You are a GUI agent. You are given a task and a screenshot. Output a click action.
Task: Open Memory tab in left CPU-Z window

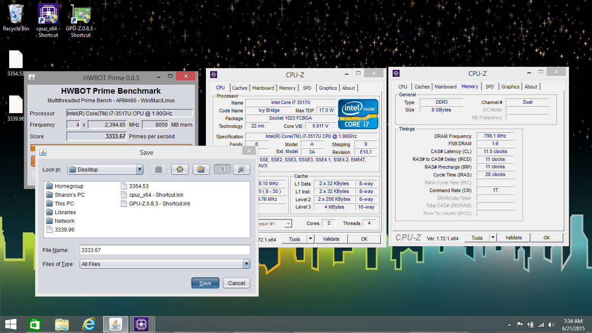pos(287,88)
